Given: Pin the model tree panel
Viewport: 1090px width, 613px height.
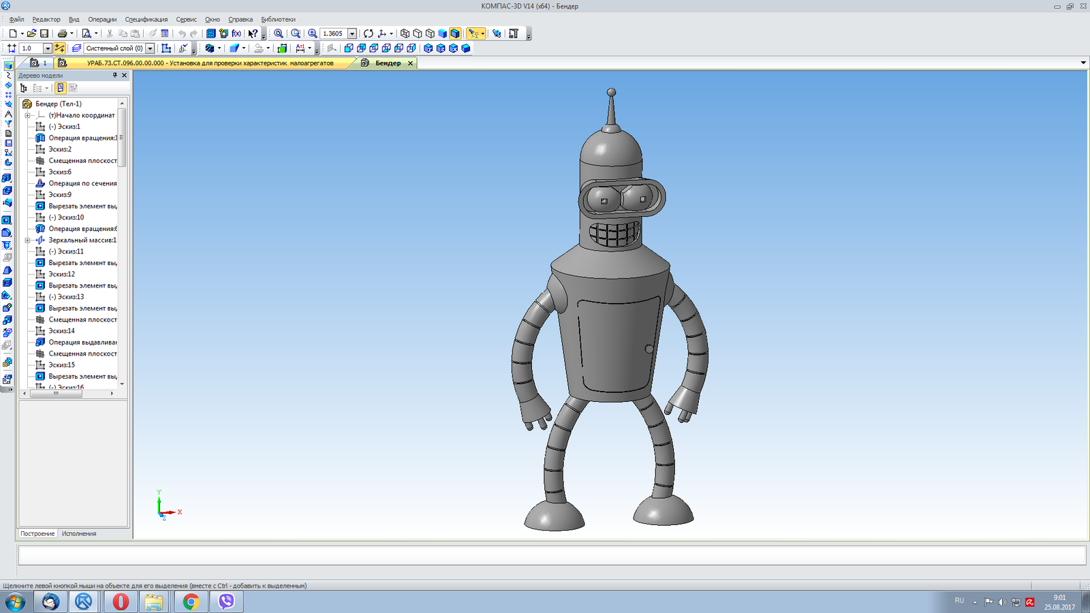Looking at the screenshot, I should pyautogui.click(x=114, y=76).
